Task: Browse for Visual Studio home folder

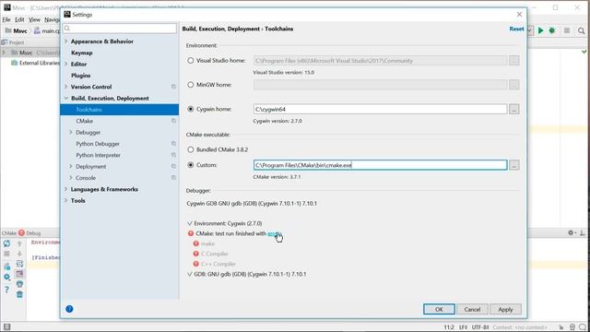Action: [514, 61]
